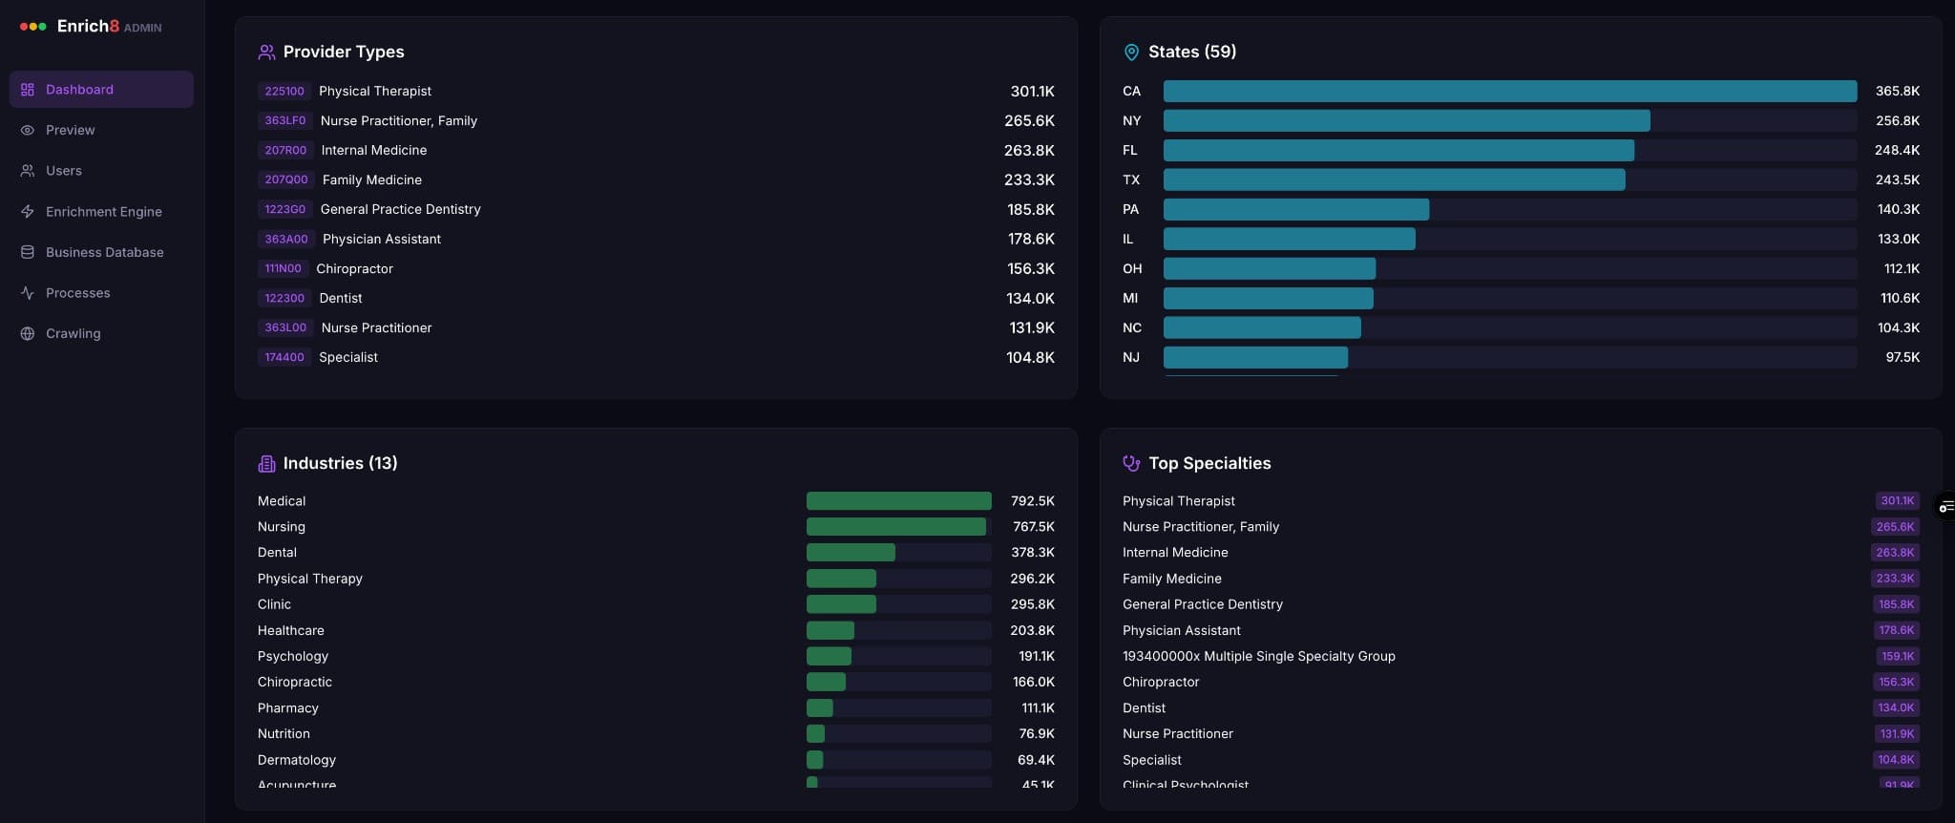Click the Medical industry green bar

tap(898, 501)
